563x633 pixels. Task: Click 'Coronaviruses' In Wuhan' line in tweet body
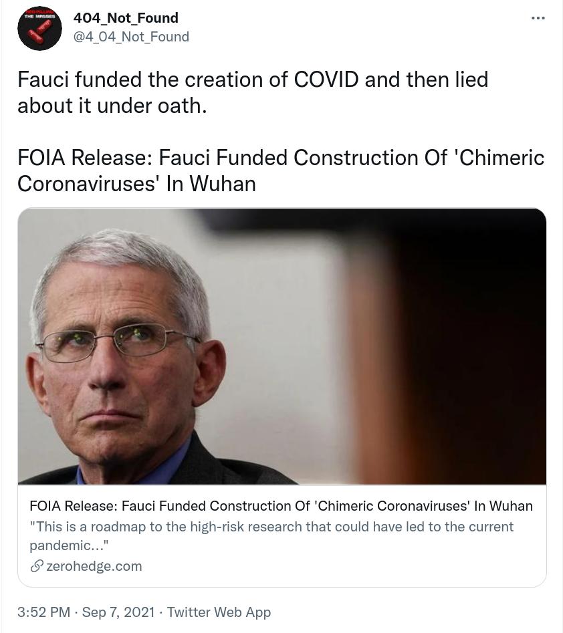[136, 184]
